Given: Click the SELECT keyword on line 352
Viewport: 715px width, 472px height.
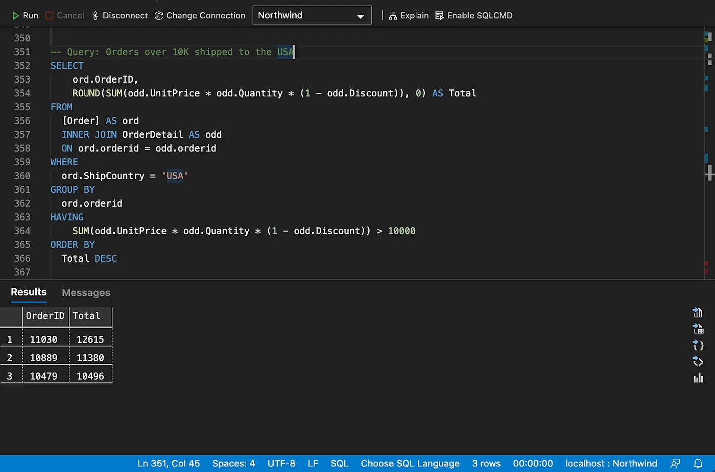Looking at the screenshot, I should pyautogui.click(x=67, y=66).
